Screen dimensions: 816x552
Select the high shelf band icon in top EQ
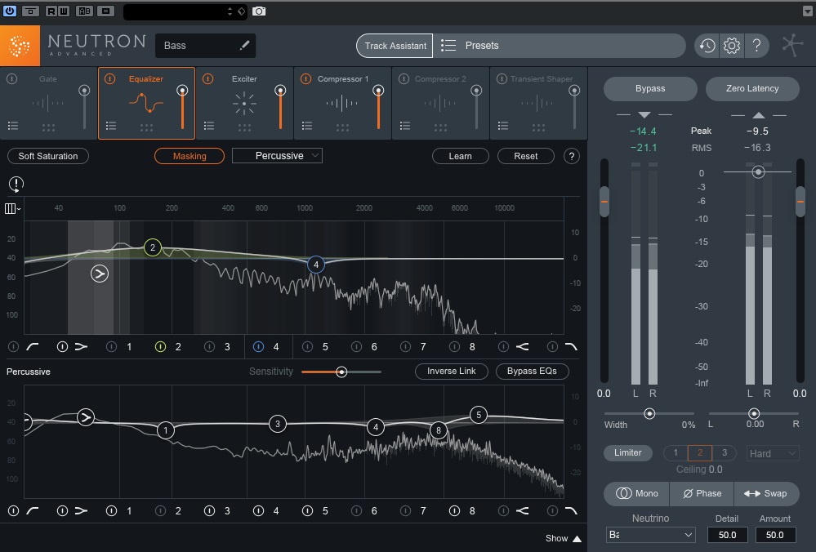pos(522,346)
